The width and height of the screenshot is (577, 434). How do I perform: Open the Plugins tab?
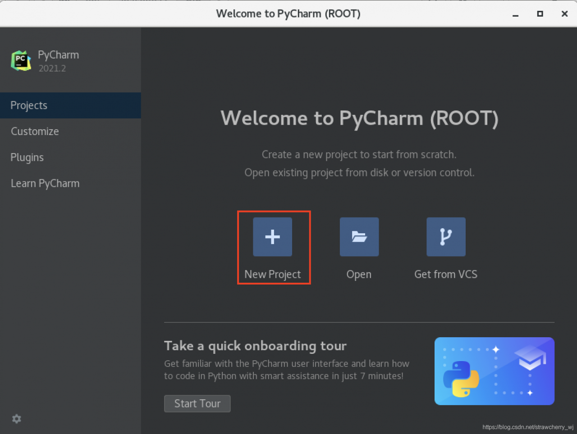click(x=70, y=158)
